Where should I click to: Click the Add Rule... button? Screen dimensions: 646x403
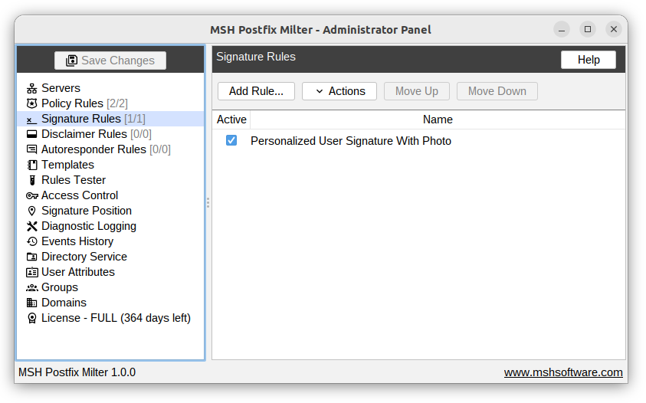click(x=256, y=91)
